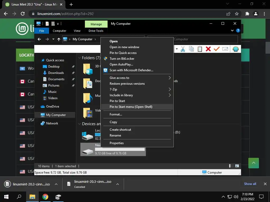Switch to details view icon in status bar

(231, 166)
